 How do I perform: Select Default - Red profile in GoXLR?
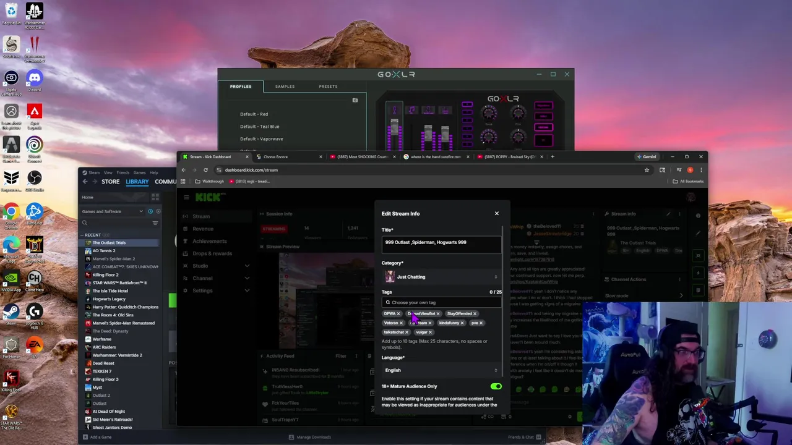[x=254, y=114]
